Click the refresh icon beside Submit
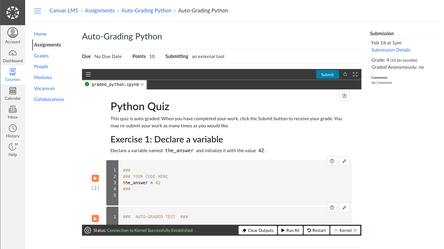 (345, 75)
